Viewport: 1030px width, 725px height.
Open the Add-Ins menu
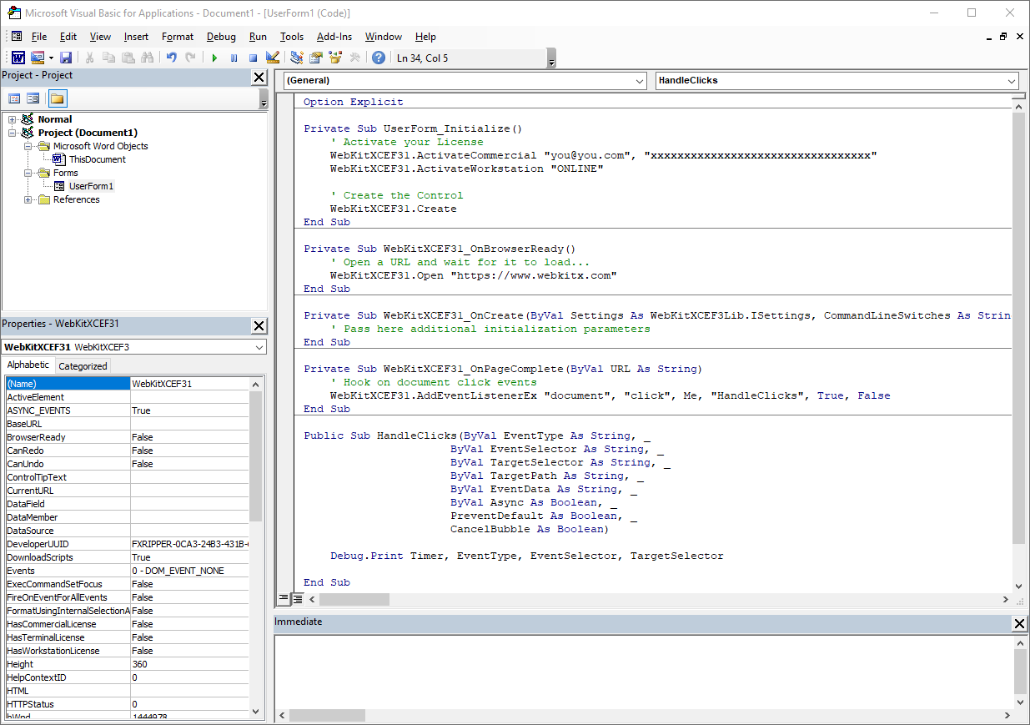pos(334,37)
